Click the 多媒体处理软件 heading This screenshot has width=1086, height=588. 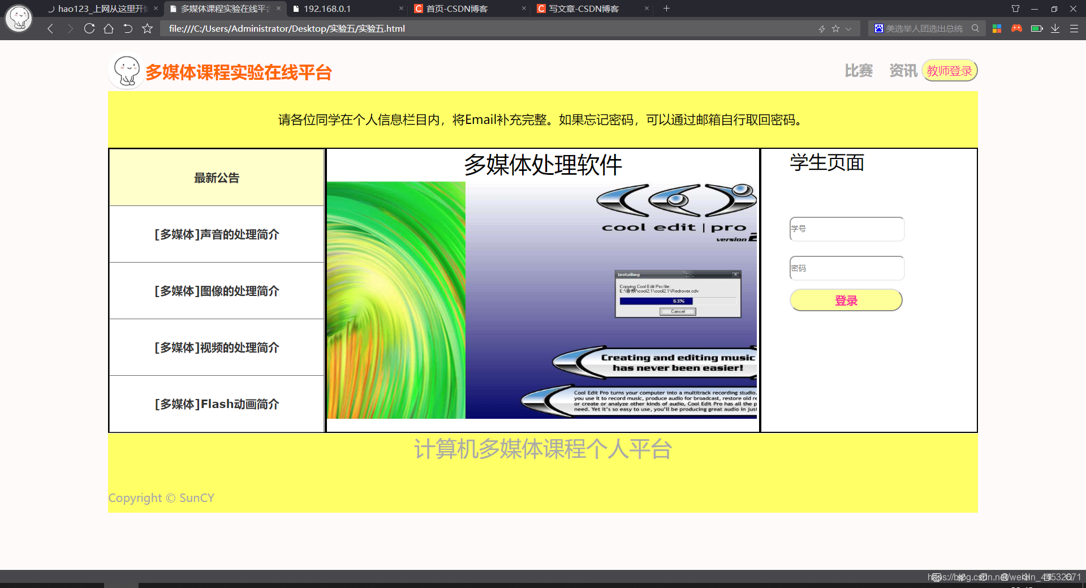coord(543,165)
